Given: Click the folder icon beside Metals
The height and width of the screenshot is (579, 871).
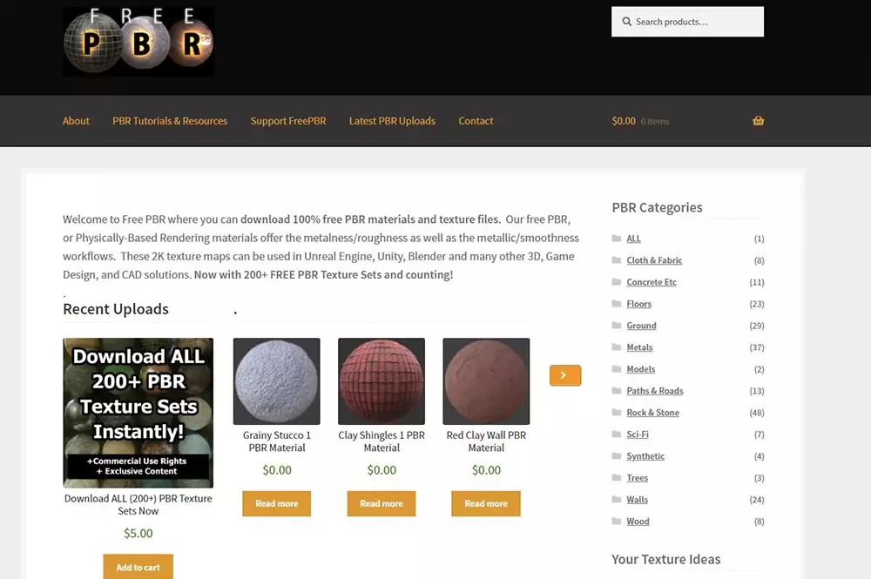Looking at the screenshot, I should click(x=616, y=347).
